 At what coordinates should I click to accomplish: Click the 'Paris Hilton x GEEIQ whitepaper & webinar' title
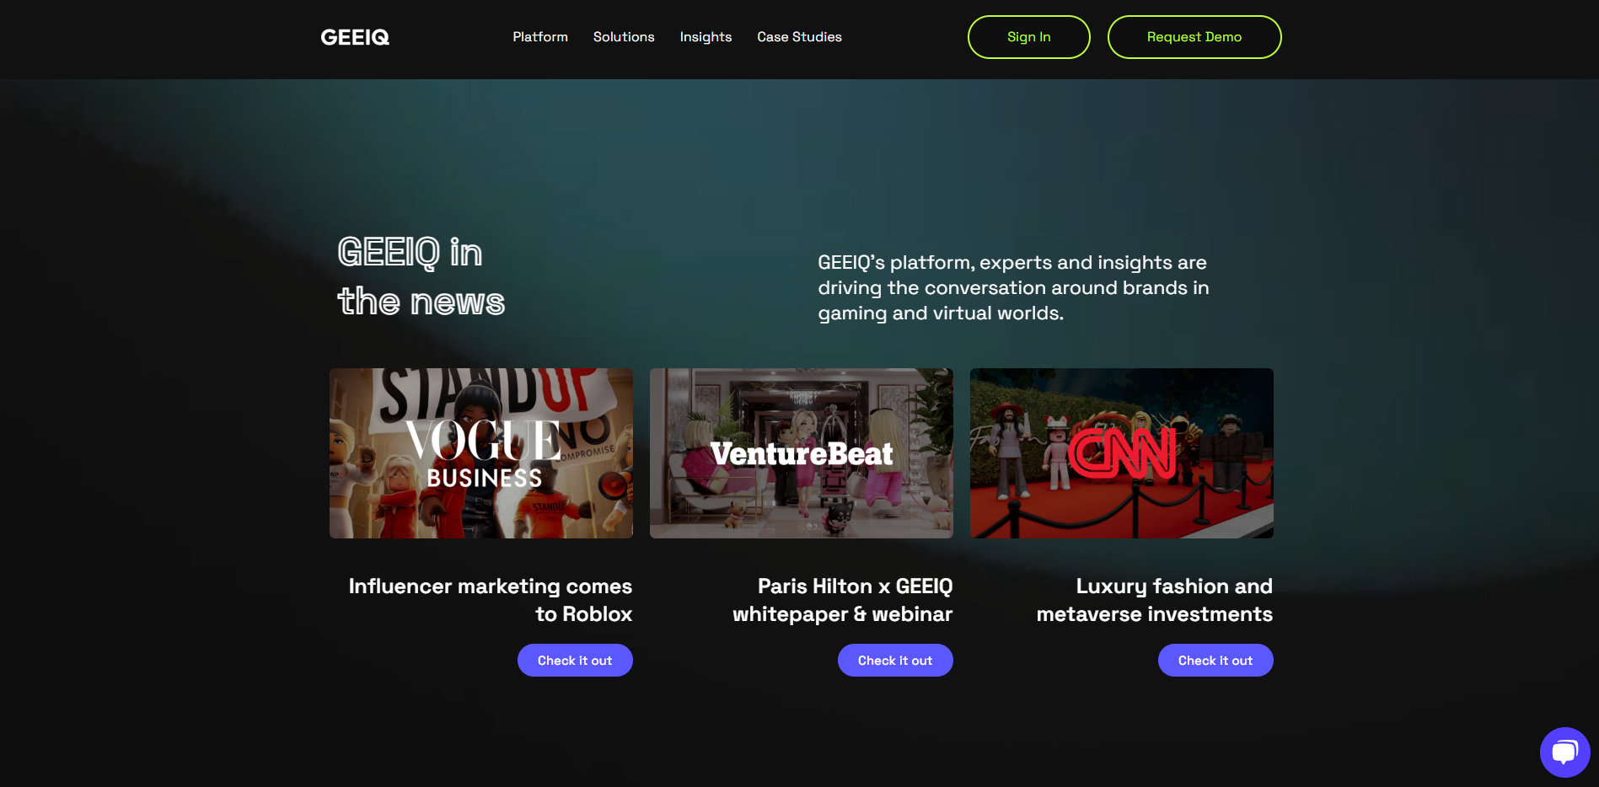coord(843,600)
